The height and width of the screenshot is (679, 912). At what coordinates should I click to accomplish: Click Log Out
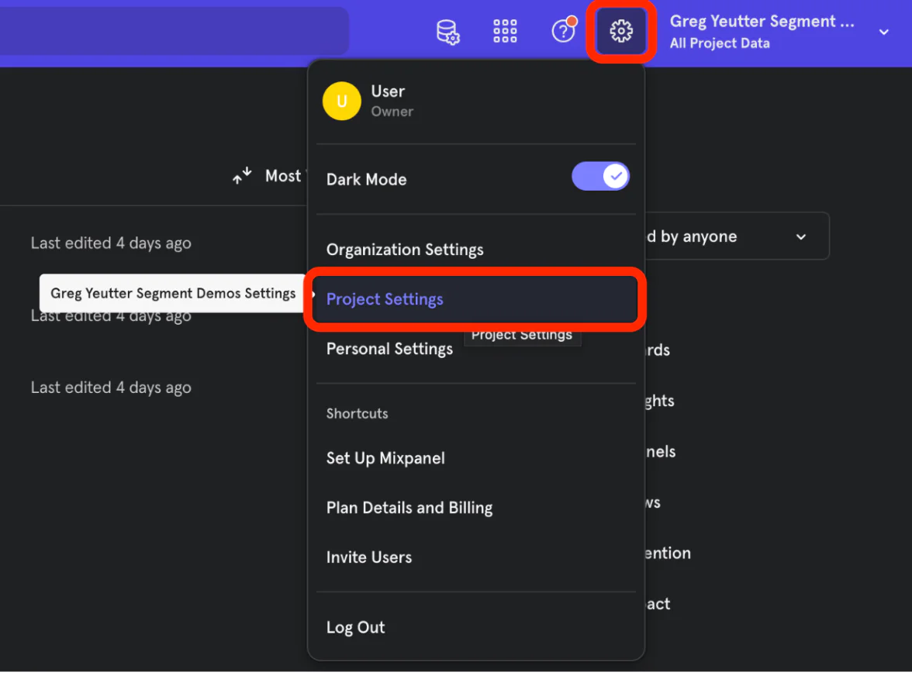pyautogui.click(x=355, y=627)
